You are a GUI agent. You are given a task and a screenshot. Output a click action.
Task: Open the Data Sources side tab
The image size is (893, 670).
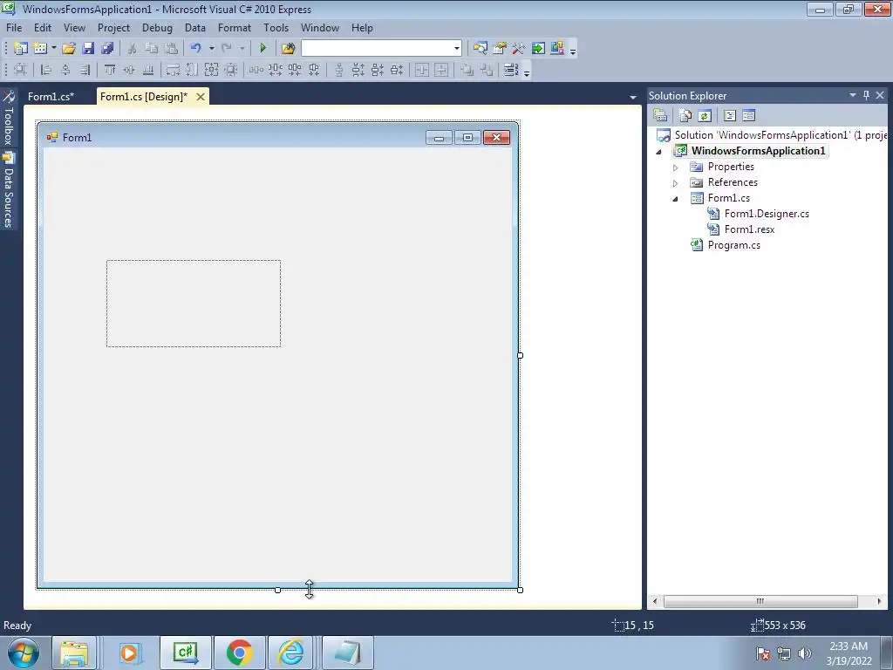tap(9, 191)
